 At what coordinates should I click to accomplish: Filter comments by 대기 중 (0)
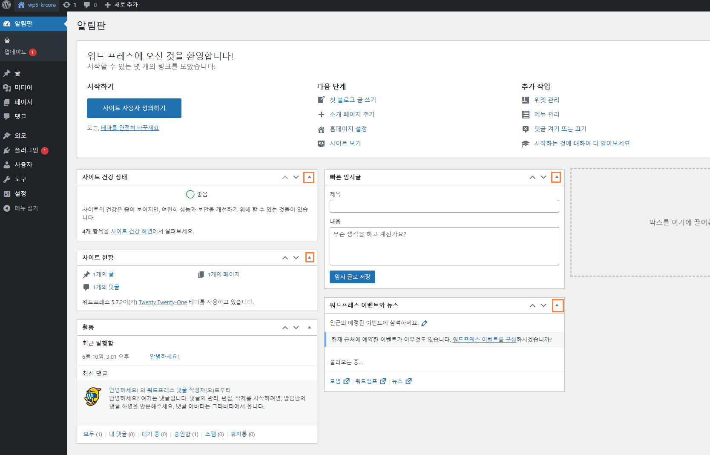pyautogui.click(x=154, y=434)
